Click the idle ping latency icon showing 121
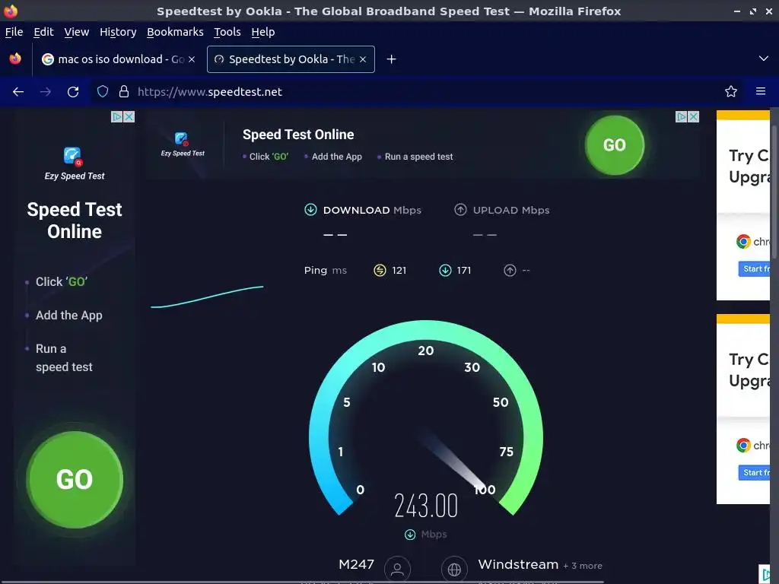This screenshot has width=779, height=584. click(380, 270)
